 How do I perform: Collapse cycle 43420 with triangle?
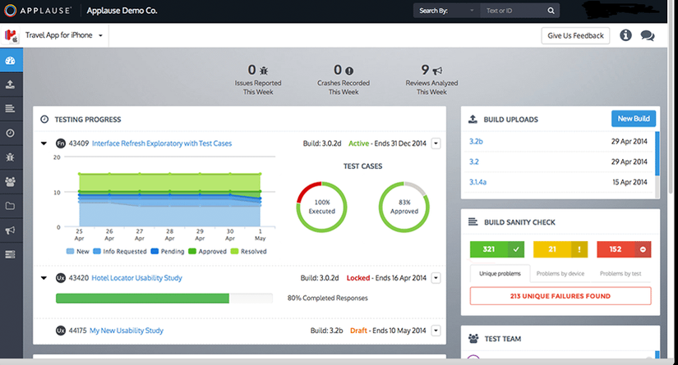[x=44, y=278]
